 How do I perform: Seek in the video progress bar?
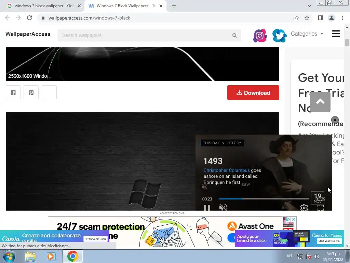tap(264, 199)
